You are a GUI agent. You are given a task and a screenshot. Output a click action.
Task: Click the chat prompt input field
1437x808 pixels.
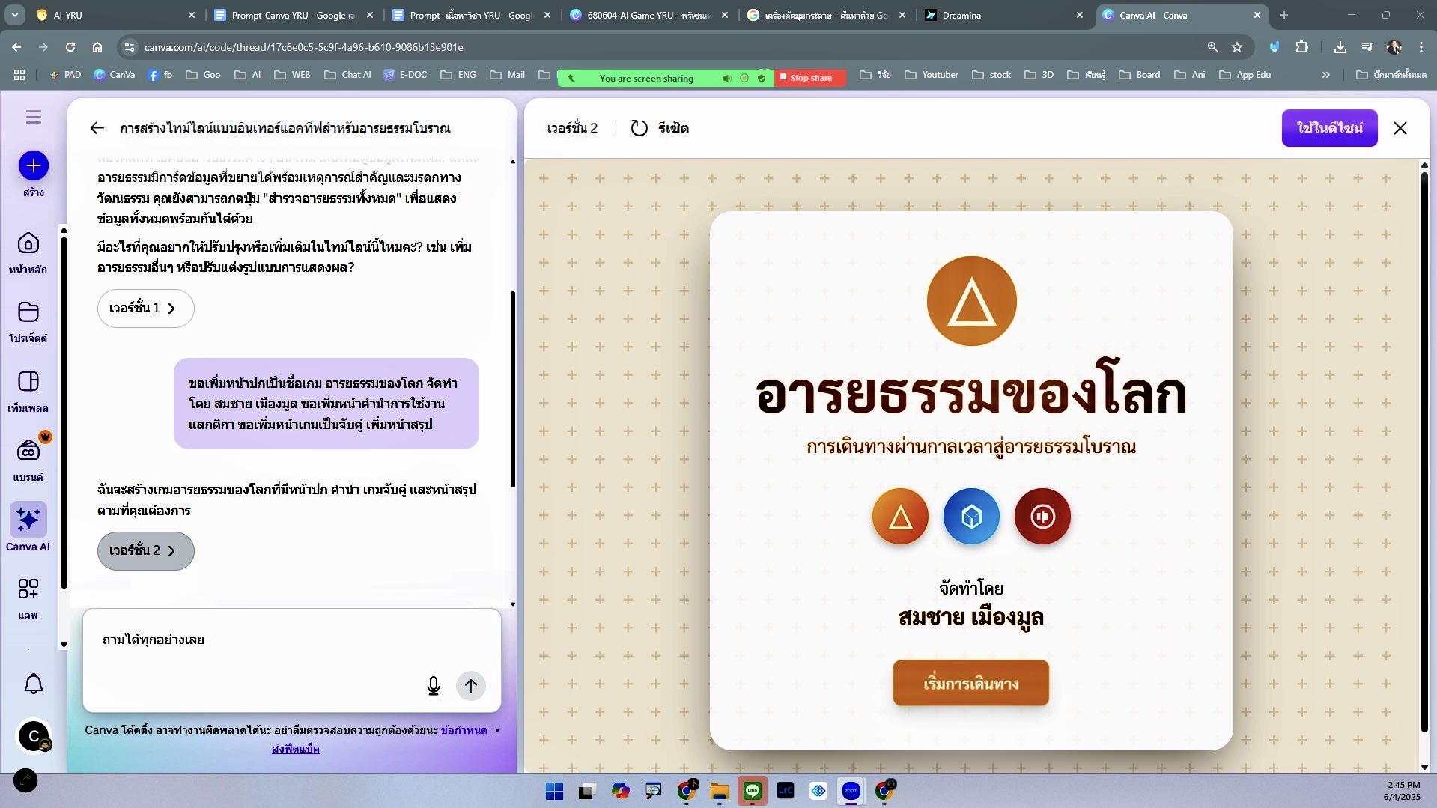pos(291,660)
